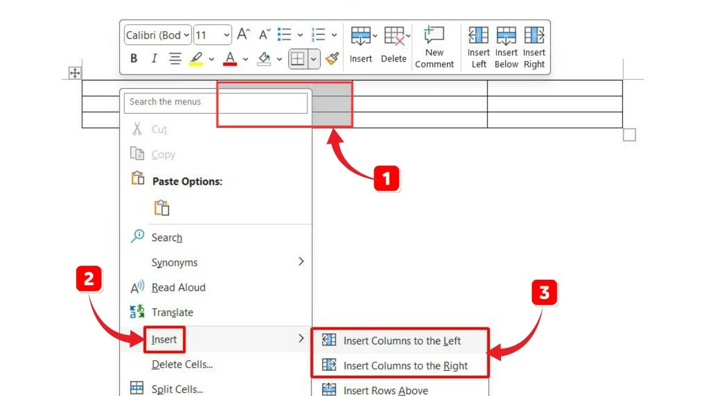Viewport: 704px width, 396px height.
Task: Select Insert Rows Above
Action: tap(400, 390)
